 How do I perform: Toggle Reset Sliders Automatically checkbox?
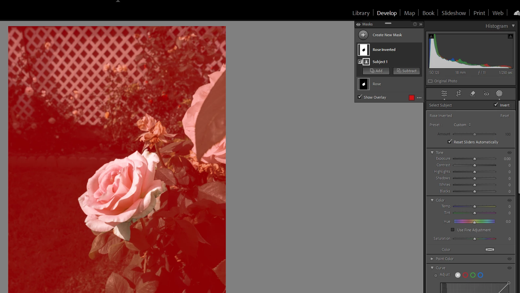tap(450, 142)
